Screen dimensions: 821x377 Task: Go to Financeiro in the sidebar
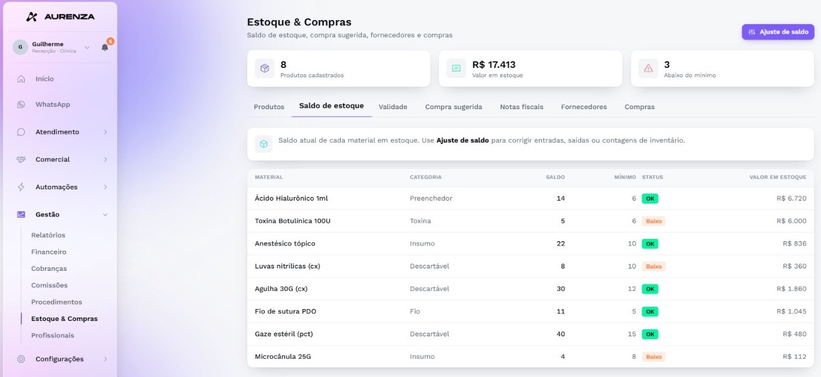(x=49, y=252)
